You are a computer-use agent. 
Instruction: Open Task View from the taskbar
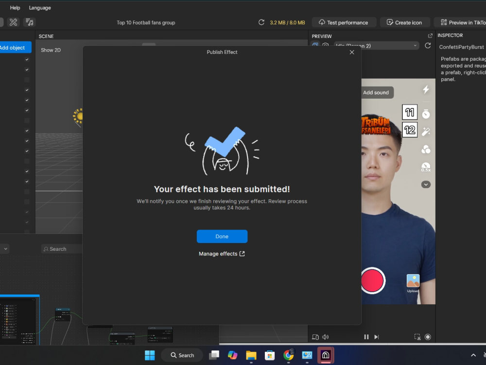coord(214,355)
